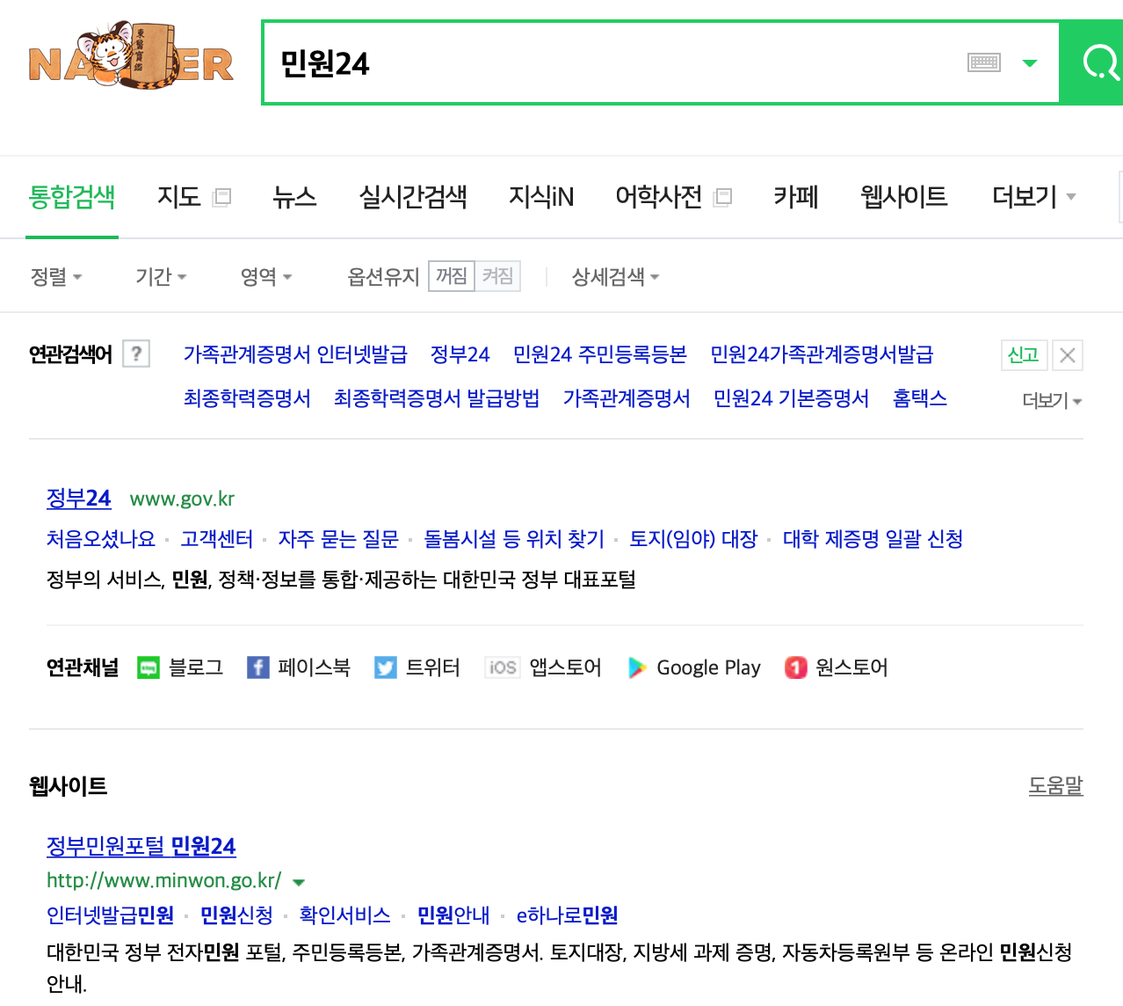The height and width of the screenshot is (1006, 1123).
Task: Open the 정부24 site title link
Action: (78, 499)
